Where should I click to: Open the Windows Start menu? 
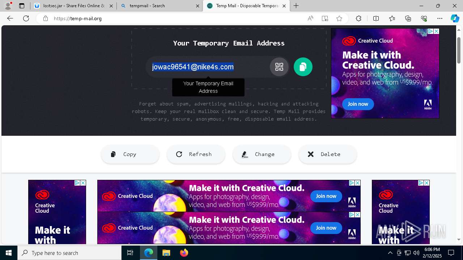(9, 253)
